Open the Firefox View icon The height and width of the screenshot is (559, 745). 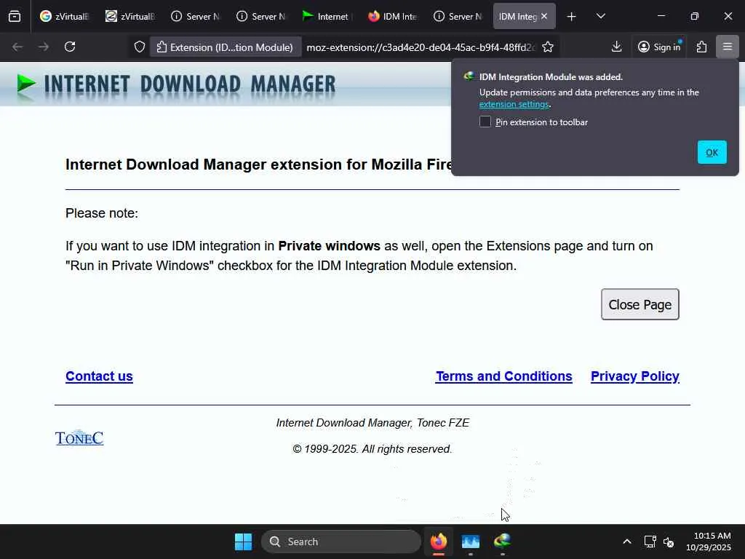pyautogui.click(x=15, y=17)
